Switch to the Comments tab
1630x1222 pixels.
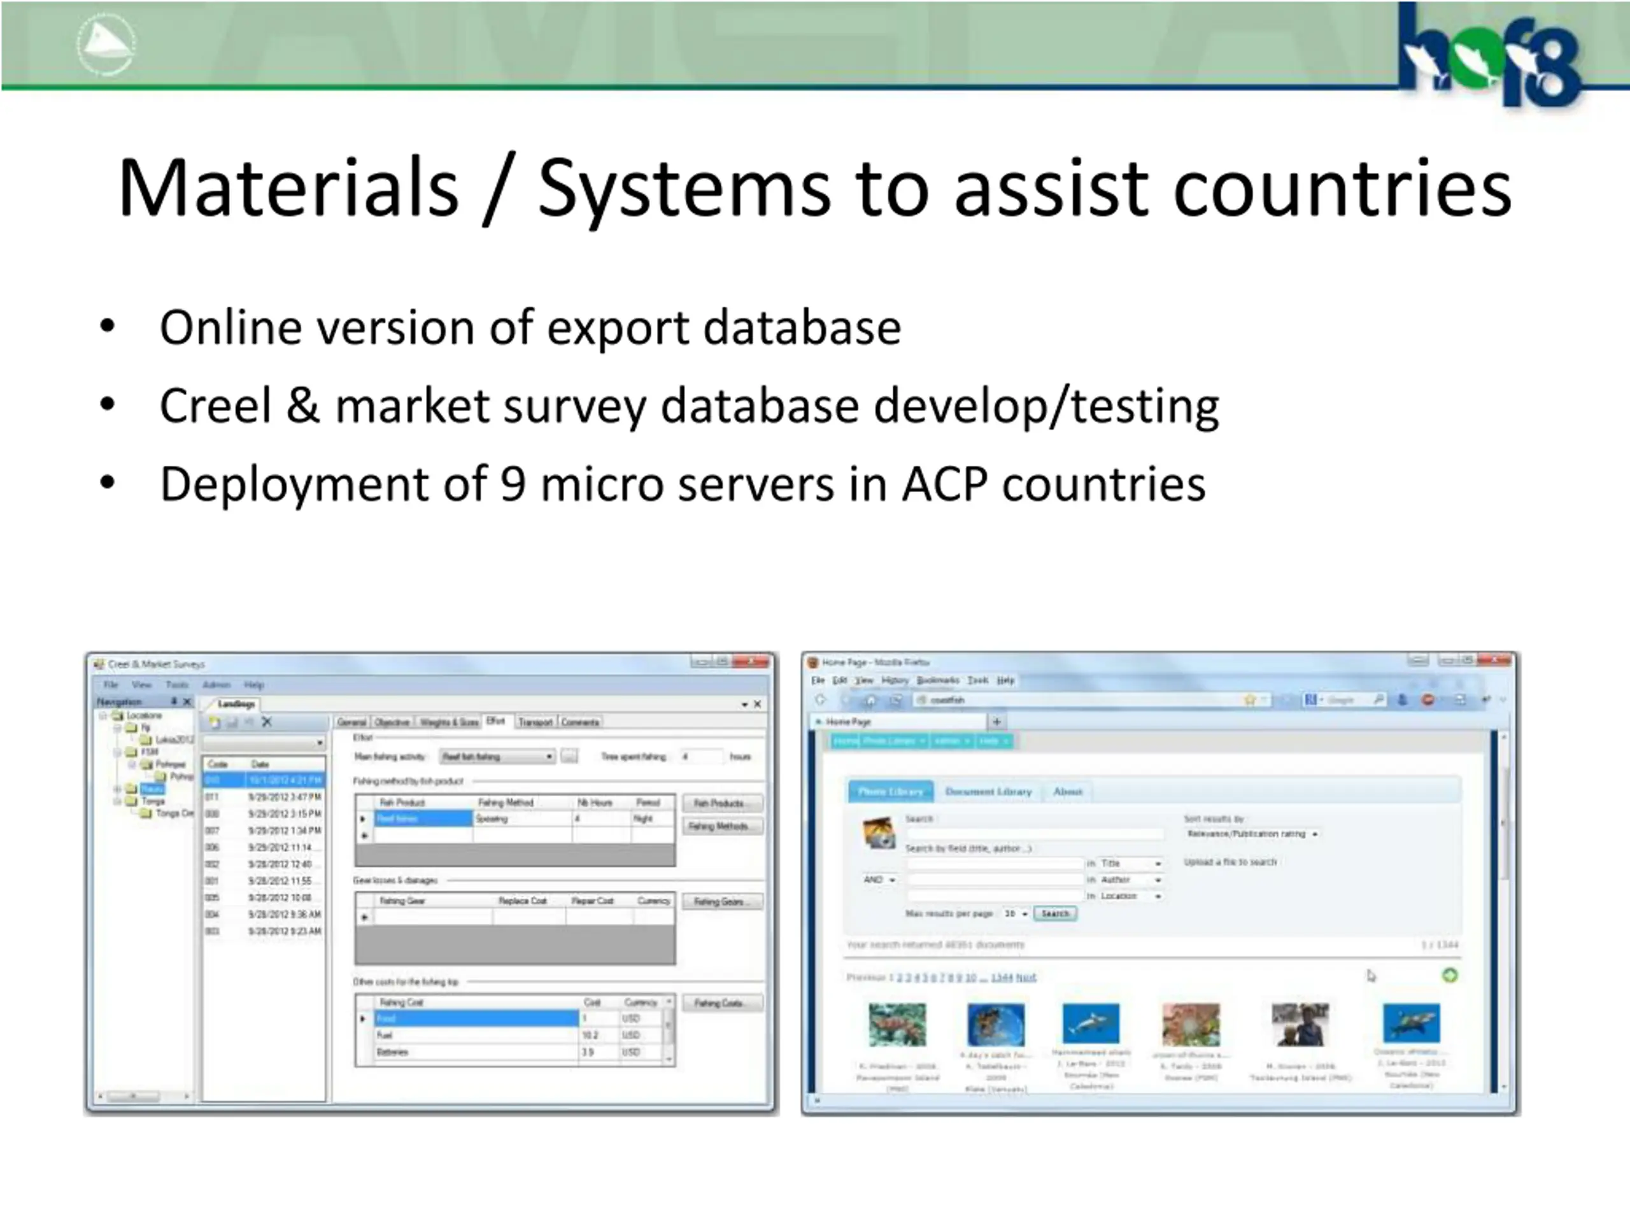pos(581,722)
